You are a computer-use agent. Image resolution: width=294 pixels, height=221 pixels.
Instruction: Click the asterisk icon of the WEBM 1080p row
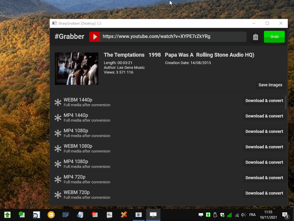58,149
